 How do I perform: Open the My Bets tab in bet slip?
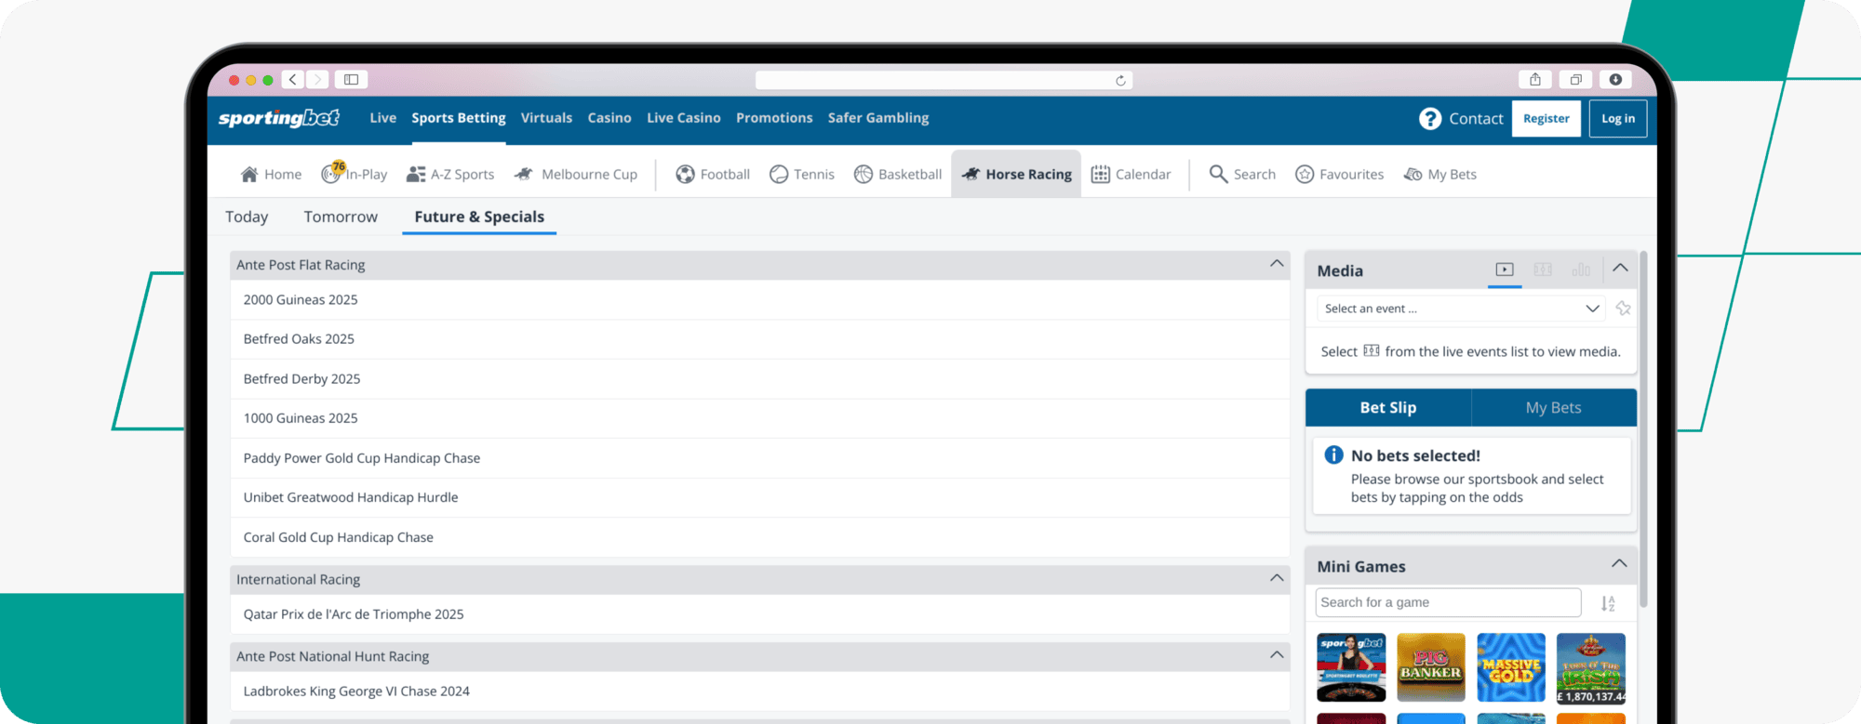(x=1554, y=407)
